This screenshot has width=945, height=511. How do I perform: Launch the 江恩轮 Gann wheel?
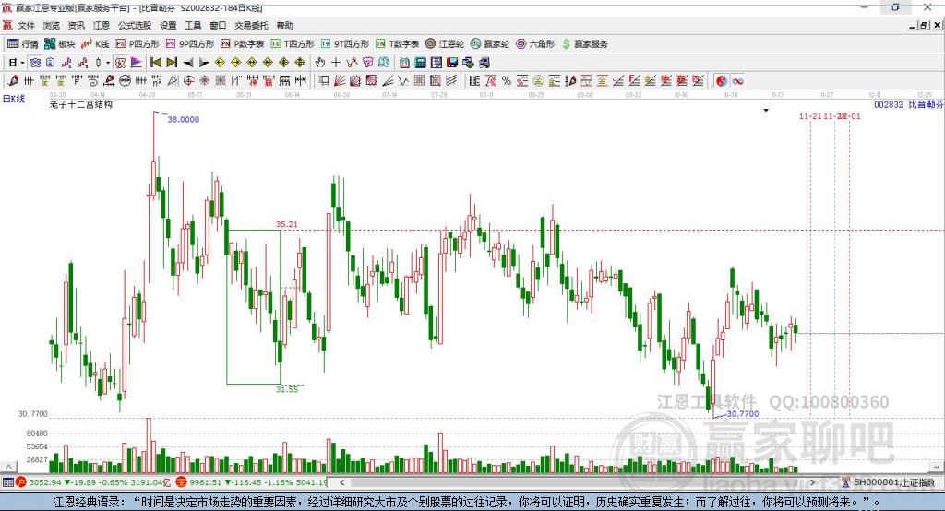point(445,44)
